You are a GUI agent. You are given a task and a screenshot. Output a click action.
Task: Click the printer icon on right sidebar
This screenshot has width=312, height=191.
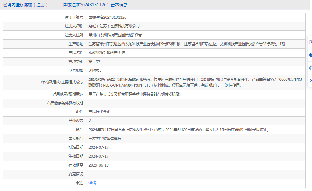pyautogui.click(x=311, y=68)
